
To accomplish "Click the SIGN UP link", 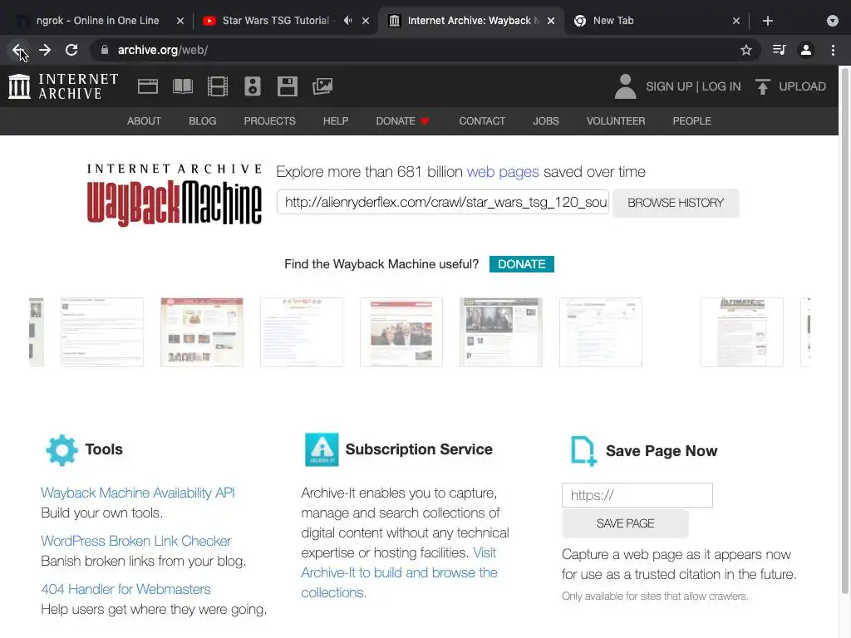I will pyautogui.click(x=669, y=86).
